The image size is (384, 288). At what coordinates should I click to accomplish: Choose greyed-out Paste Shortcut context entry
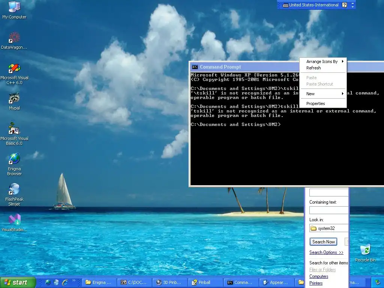coord(323,84)
